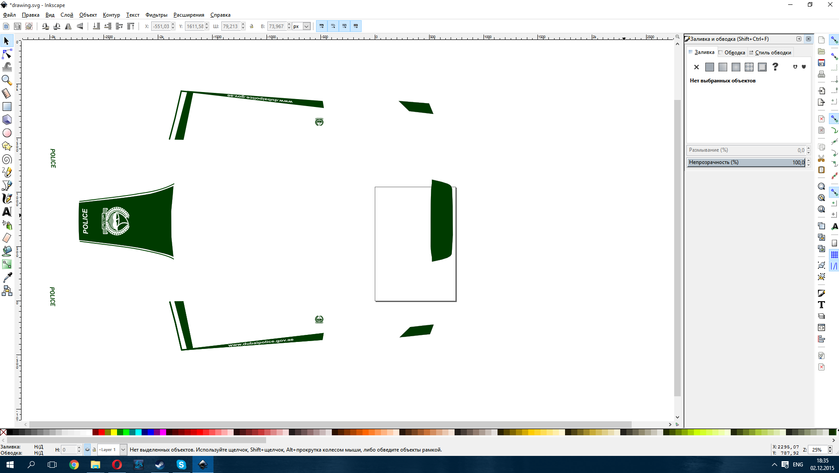This screenshot has height=473, width=839.
Task: Open the Layer 1 selector dropdown
Action: [x=123, y=450]
